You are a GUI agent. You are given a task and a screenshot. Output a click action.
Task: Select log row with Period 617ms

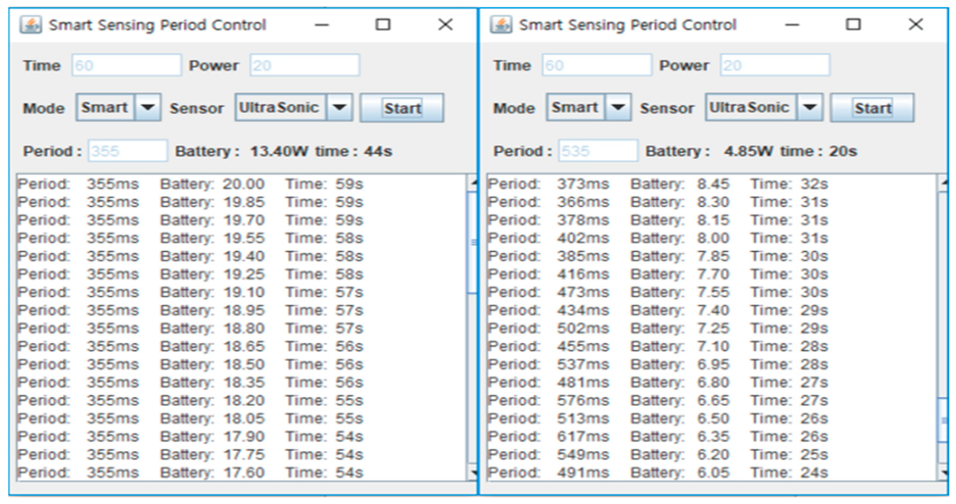point(658,437)
